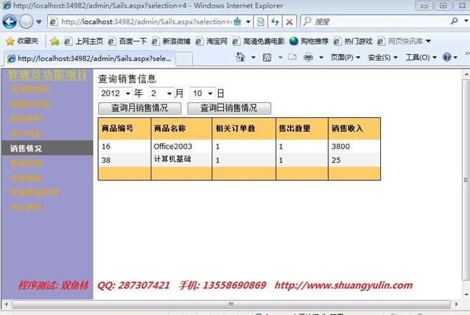Open the 上网主页 favorites link

pos(83,41)
